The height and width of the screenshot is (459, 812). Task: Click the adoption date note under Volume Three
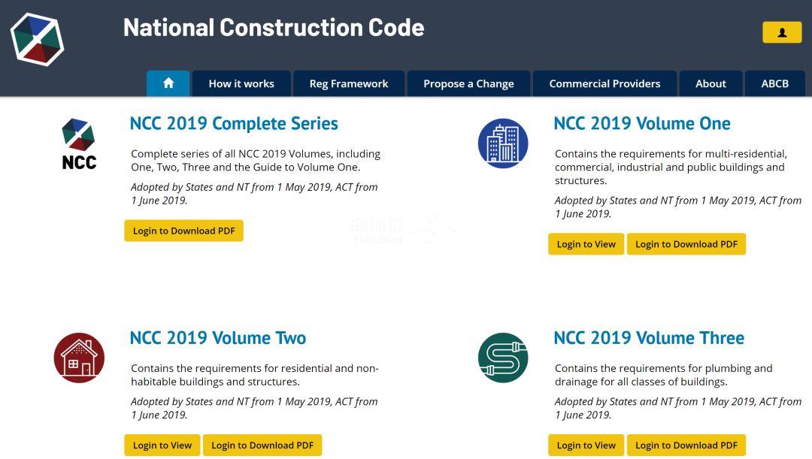point(678,408)
